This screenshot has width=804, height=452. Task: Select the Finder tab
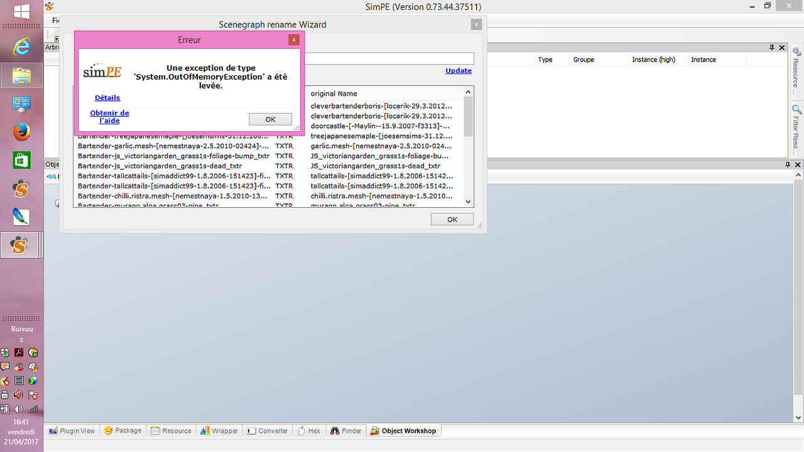[346, 431]
